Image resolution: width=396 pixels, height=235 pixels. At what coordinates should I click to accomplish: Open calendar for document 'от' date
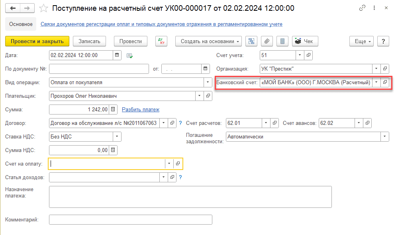206,69
